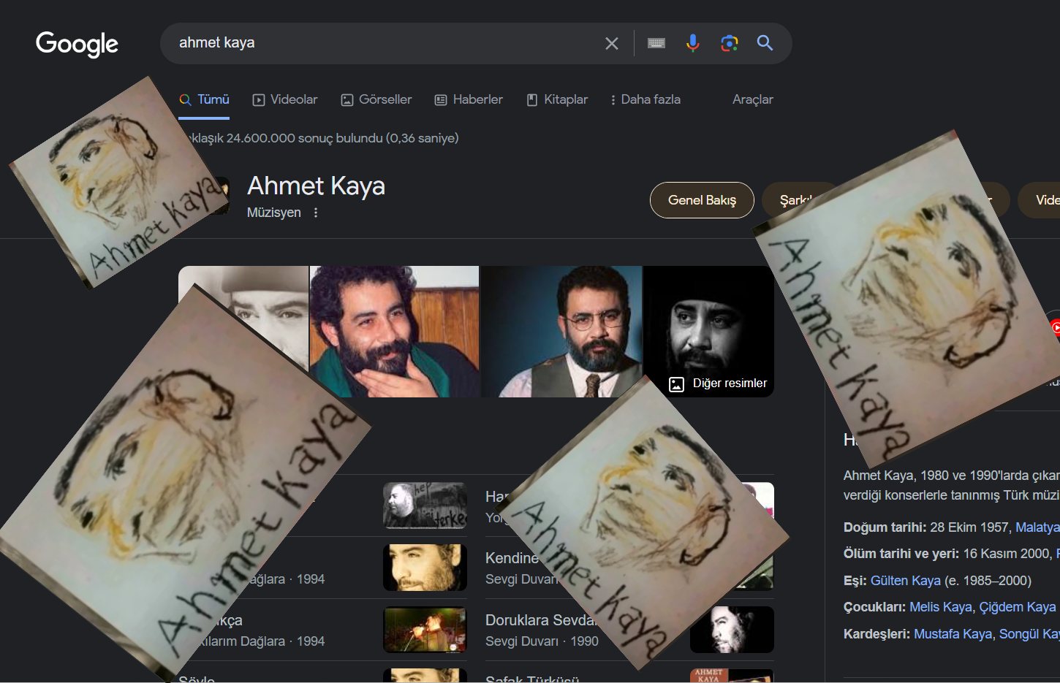Go to the Google homepage via logo
This screenshot has height=683, width=1060.
click(77, 44)
